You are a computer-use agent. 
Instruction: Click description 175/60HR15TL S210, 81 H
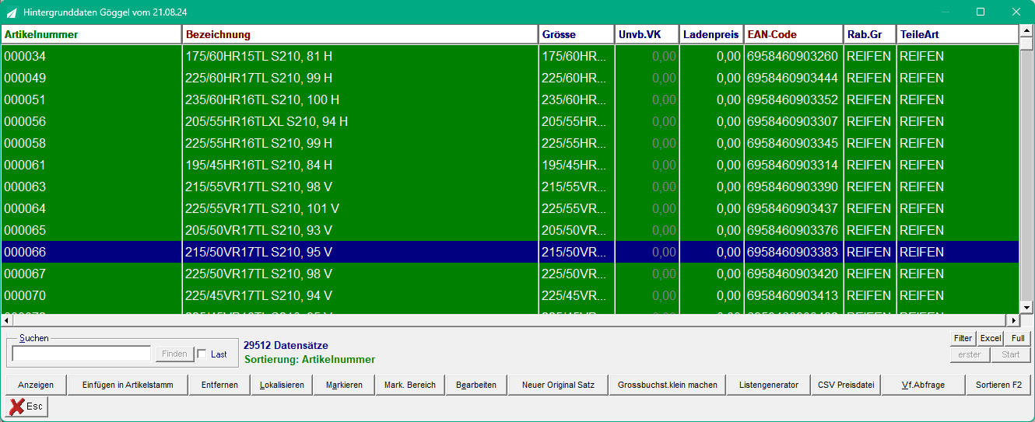coord(259,56)
